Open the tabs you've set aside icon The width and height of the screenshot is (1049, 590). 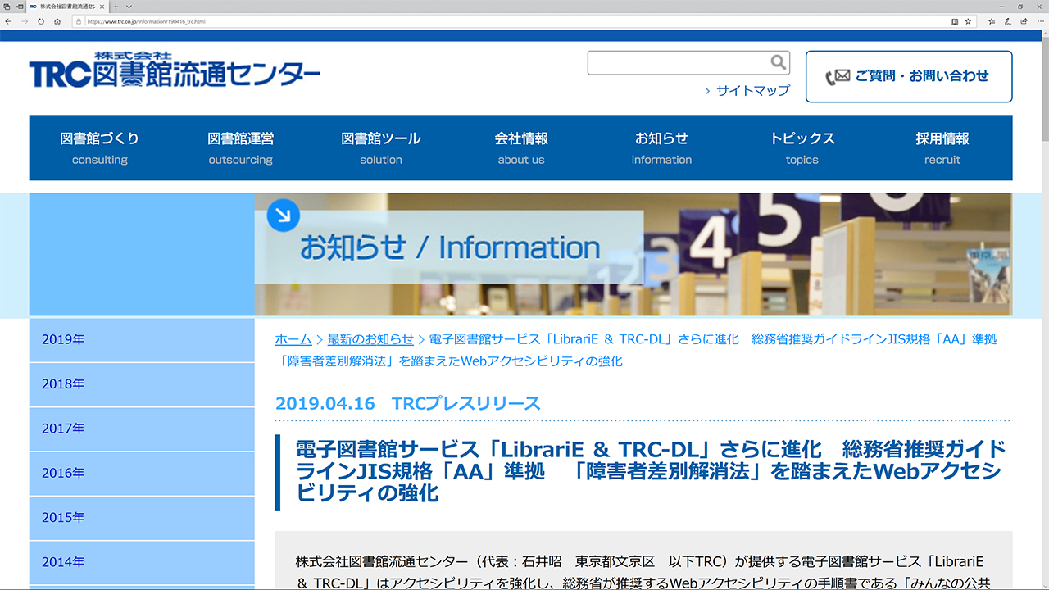(7, 7)
